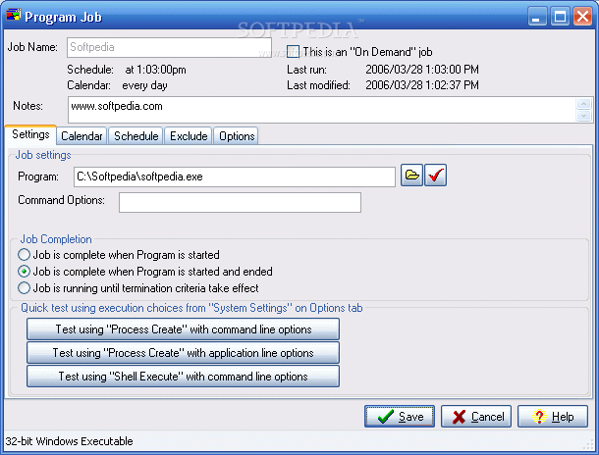599x455 pixels.
Task: Click the Last modified value "2006/03/28 1:02:37 PM"
Action: [x=422, y=85]
